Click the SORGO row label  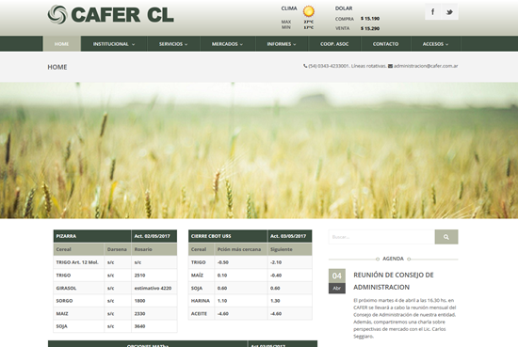[x=64, y=301]
